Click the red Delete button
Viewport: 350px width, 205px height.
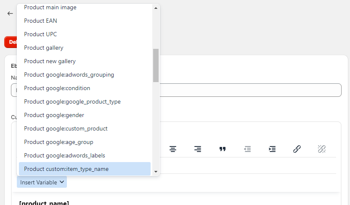click(x=11, y=42)
